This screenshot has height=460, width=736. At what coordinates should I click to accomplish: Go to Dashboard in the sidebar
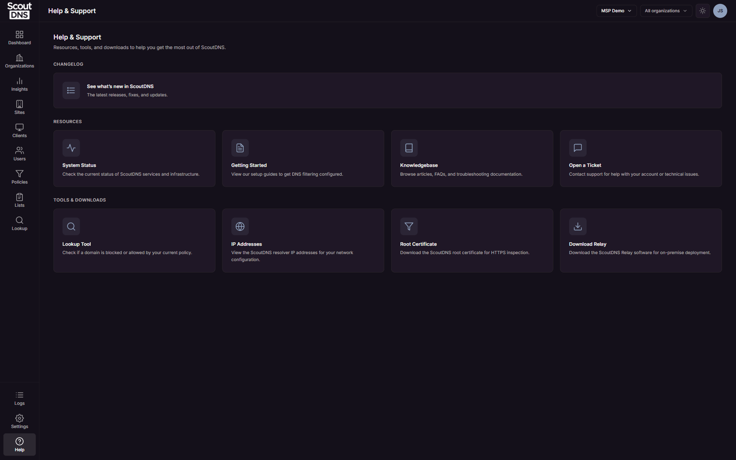point(19,38)
